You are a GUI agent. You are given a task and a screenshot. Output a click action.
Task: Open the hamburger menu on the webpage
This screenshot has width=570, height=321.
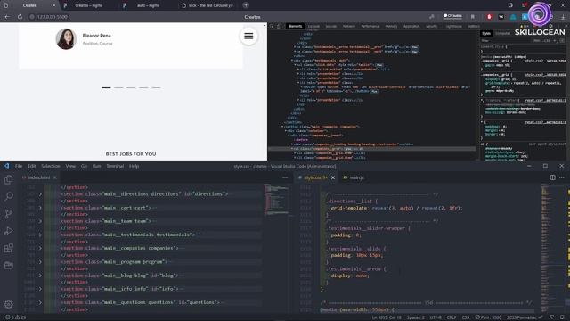248,36
